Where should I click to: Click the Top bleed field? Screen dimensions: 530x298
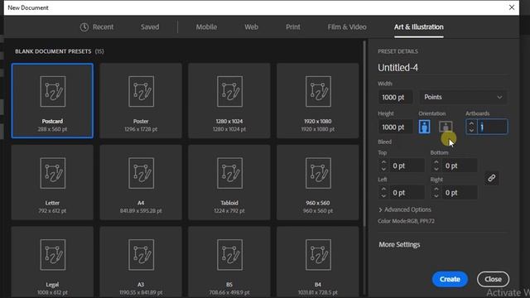point(407,166)
